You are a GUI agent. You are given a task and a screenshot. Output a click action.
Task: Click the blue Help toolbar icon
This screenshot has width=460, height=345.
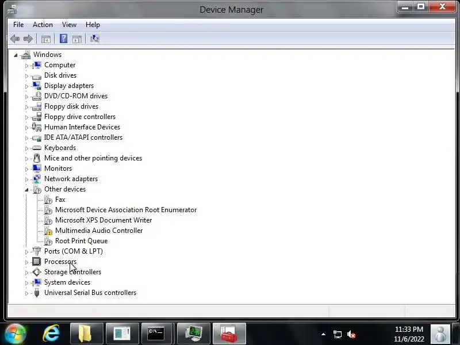coord(63,39)
